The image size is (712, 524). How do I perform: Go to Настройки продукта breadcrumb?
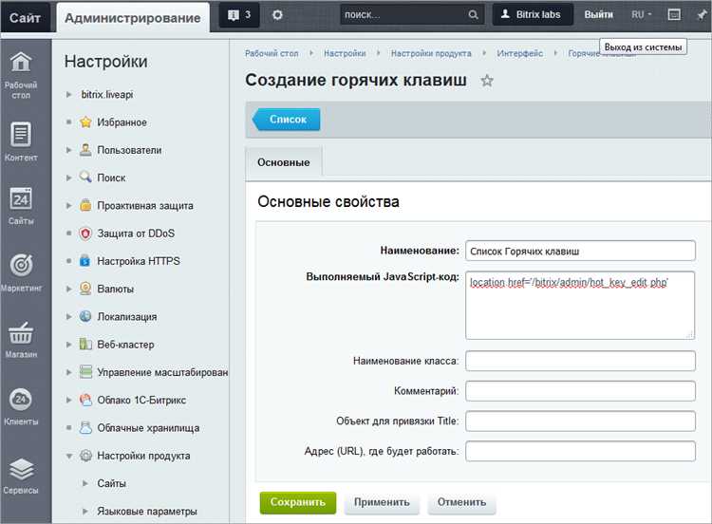click(431, 53)
